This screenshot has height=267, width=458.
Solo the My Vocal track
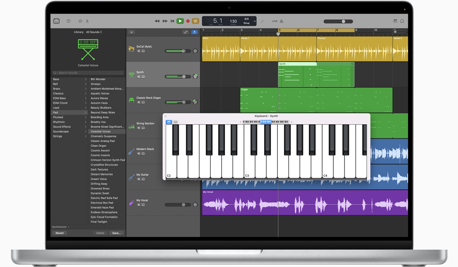(143, 205)
